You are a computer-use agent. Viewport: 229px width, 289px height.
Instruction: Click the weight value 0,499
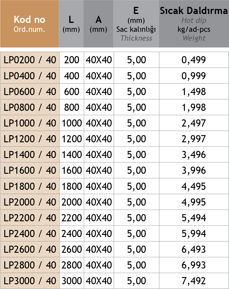(194, 60)
